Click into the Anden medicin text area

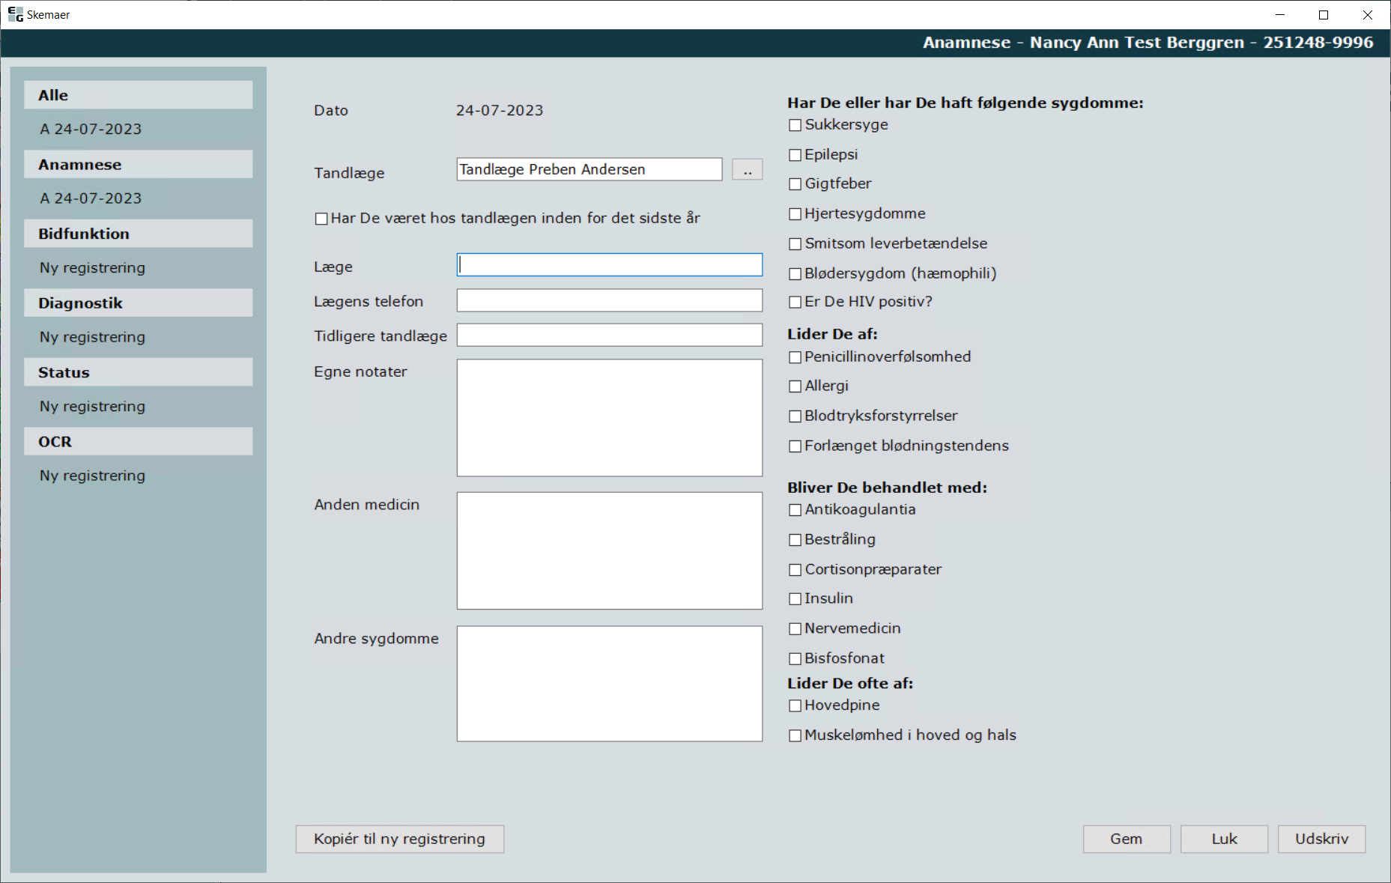coord(610,550)
